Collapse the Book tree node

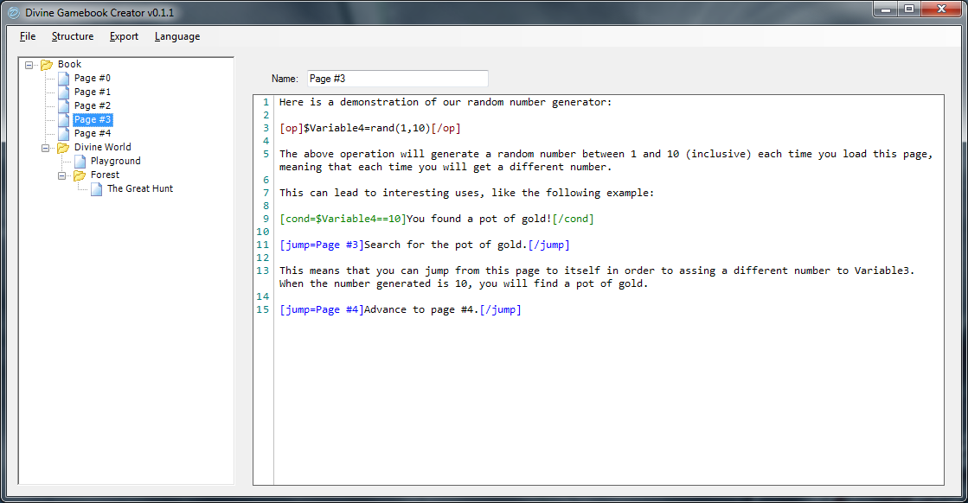[x=30, y=64]
